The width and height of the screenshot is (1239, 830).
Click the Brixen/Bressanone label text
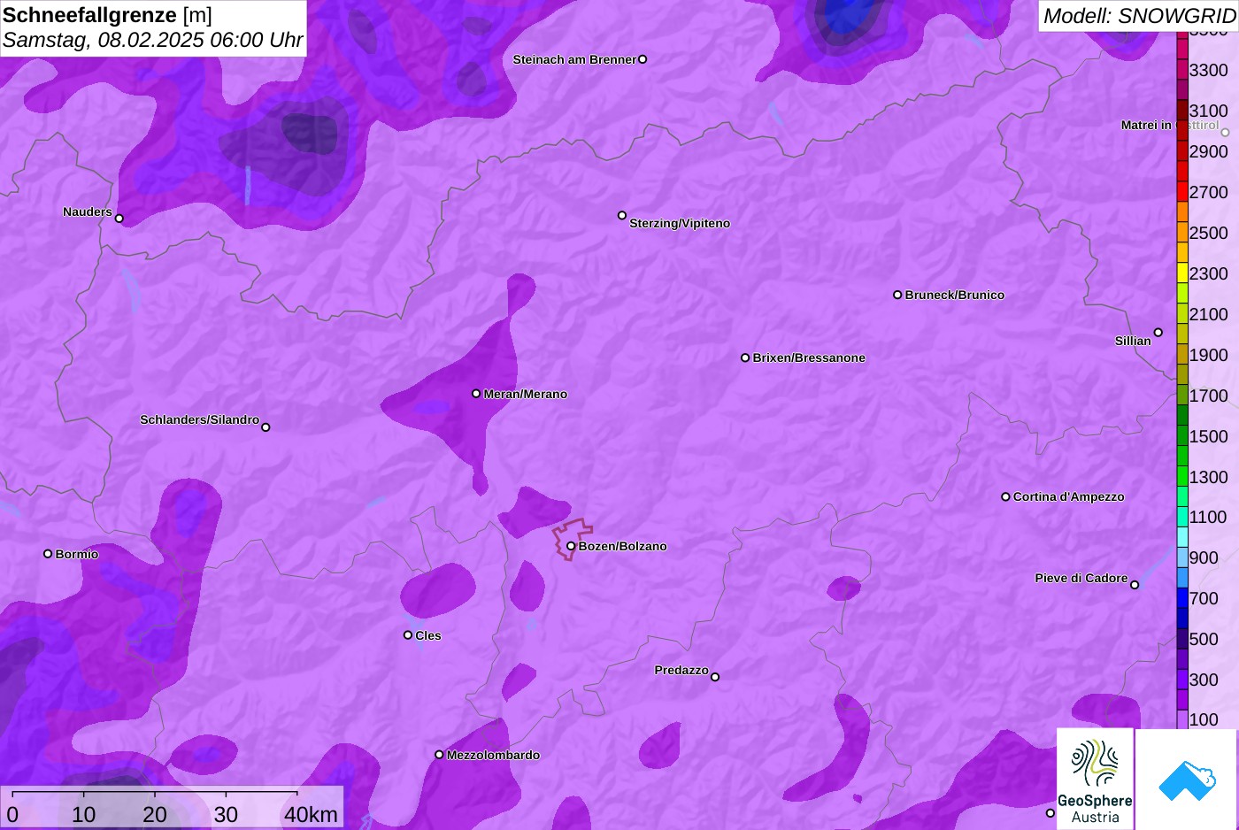pos(809,357)
